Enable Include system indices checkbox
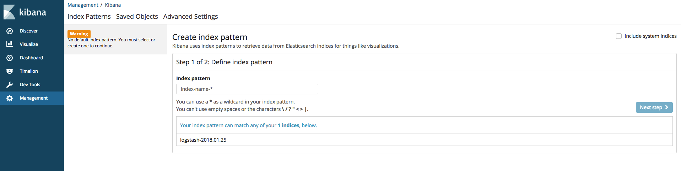 [x=619, y=36]
